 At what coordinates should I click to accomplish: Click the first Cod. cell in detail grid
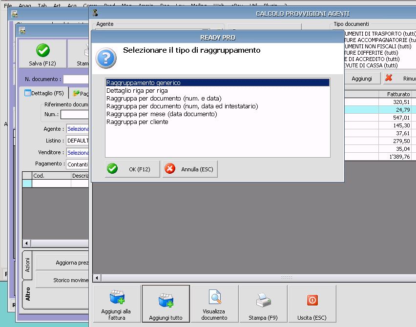(x=51, y=184)
